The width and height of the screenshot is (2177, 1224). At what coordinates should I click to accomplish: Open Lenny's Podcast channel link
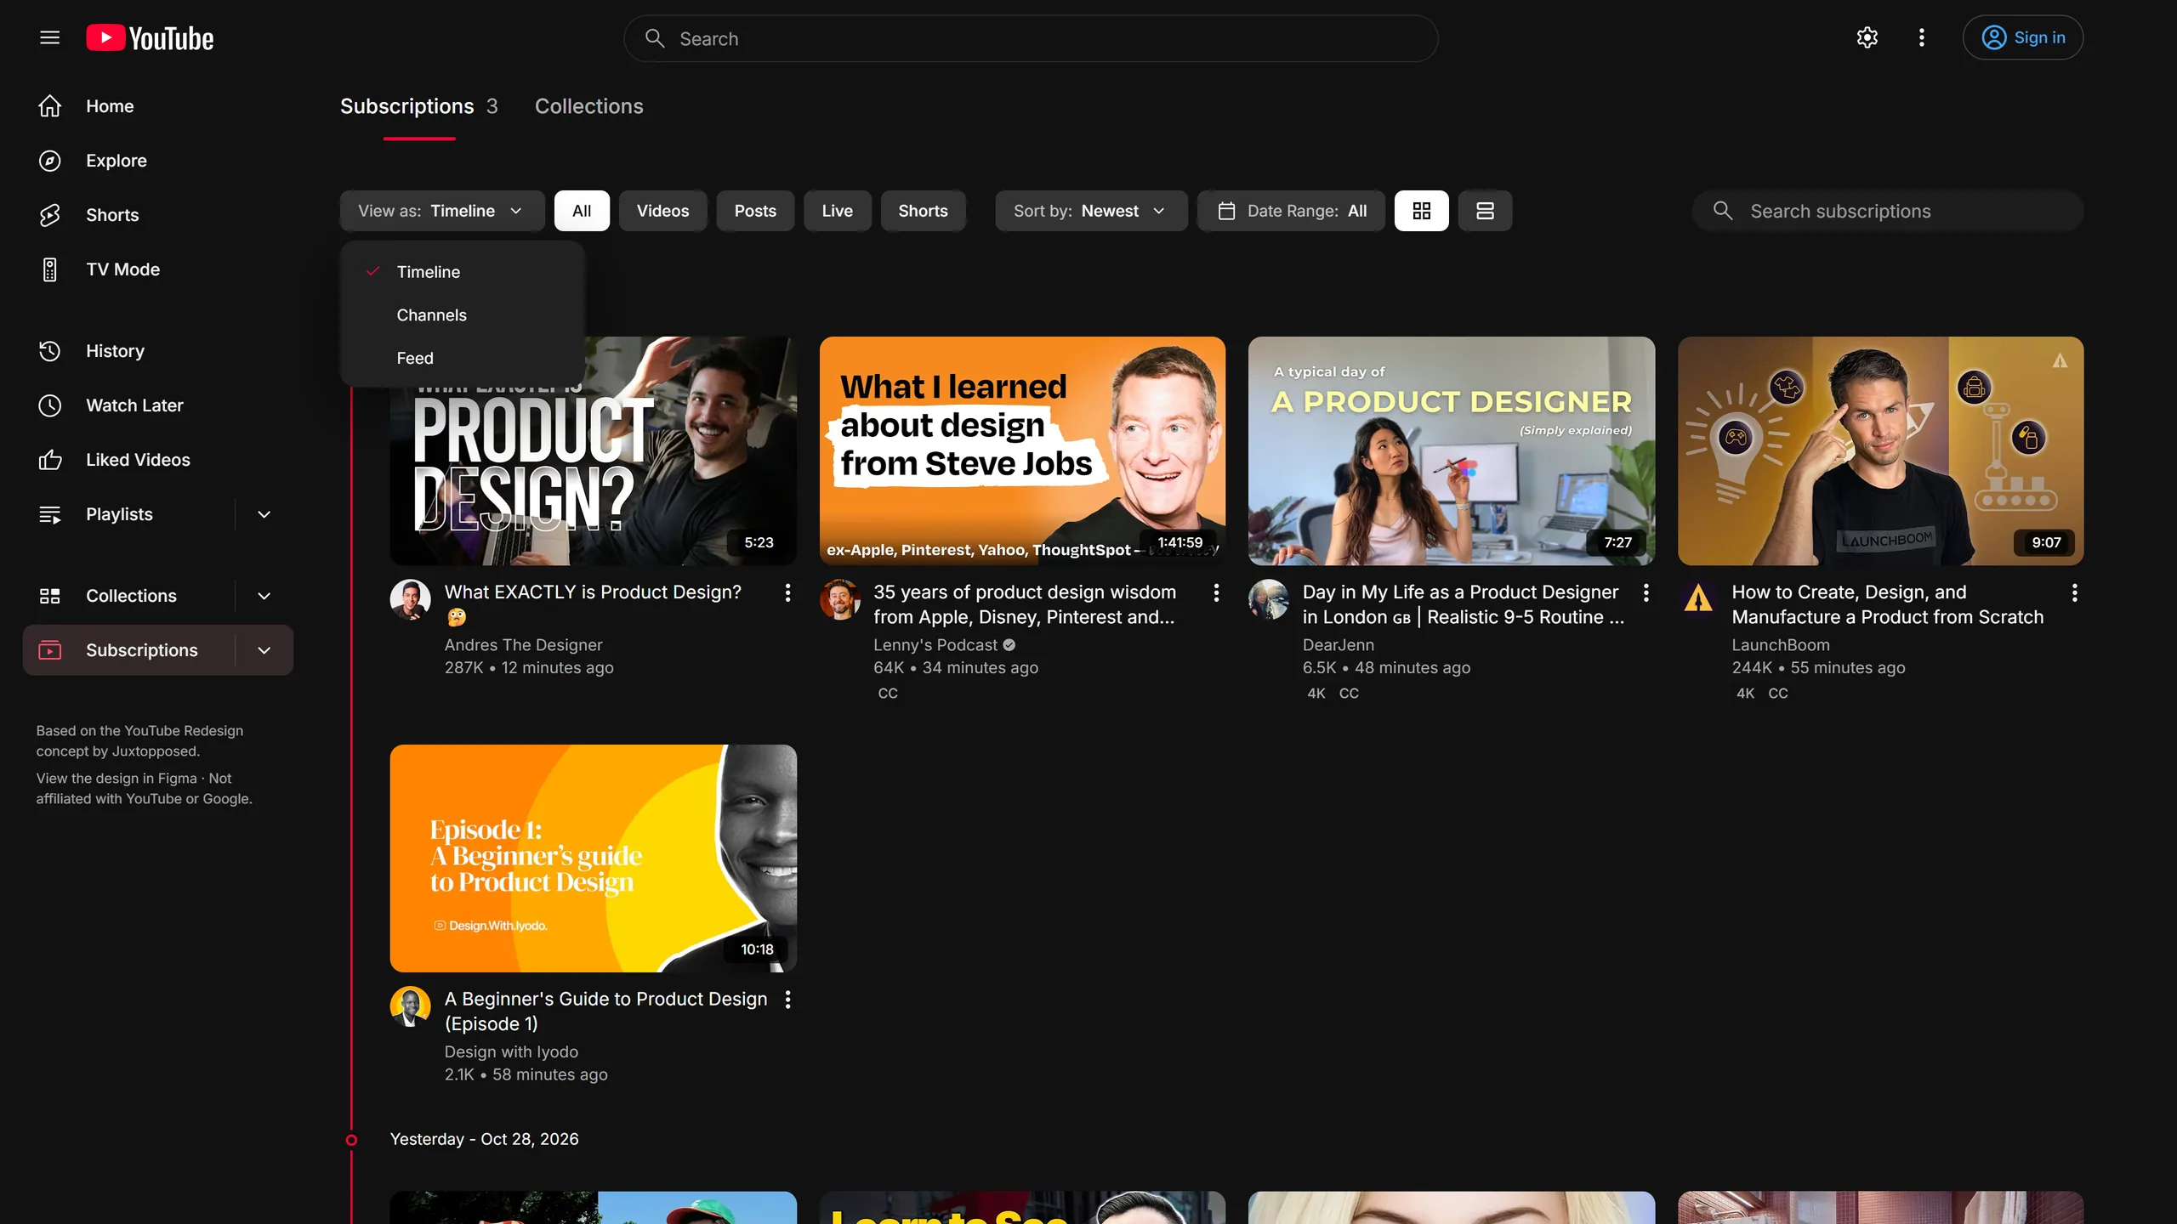point(935,645)
